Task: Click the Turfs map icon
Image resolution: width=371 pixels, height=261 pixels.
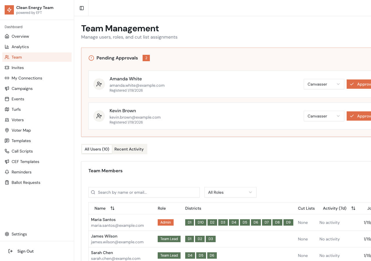Action: pyautogui.click(x=7, y=109)
